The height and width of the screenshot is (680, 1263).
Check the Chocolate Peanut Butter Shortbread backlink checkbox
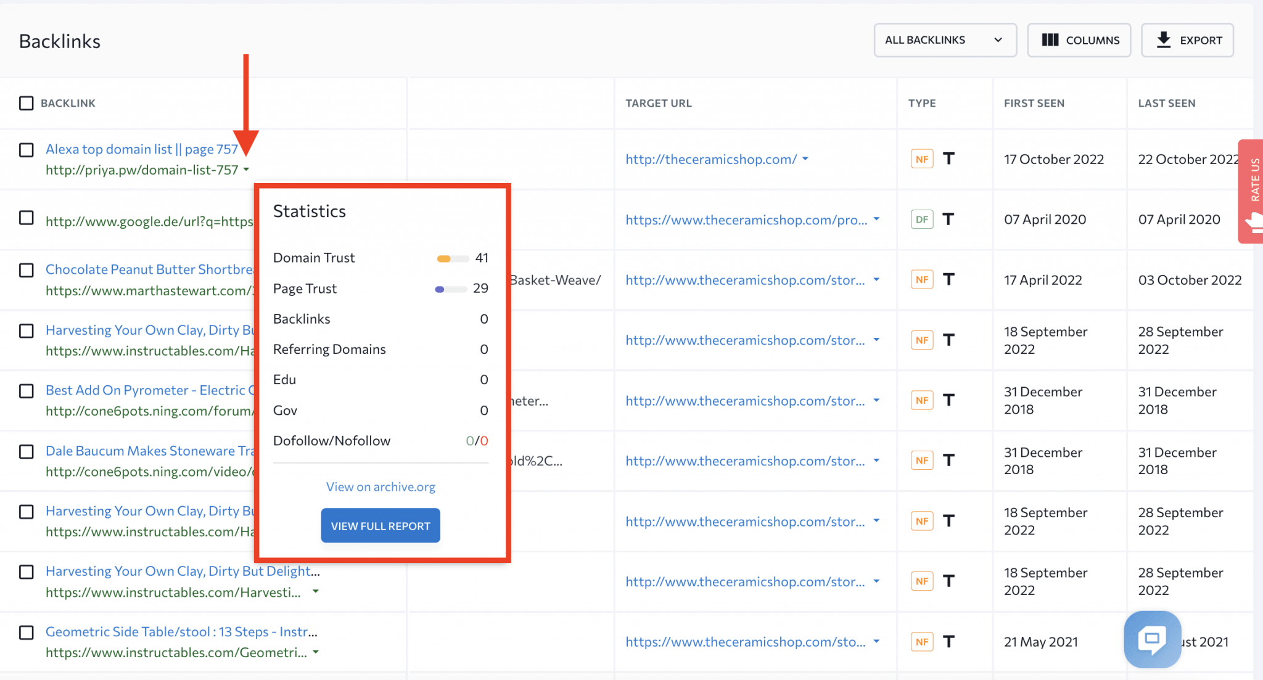click(25, 270)
